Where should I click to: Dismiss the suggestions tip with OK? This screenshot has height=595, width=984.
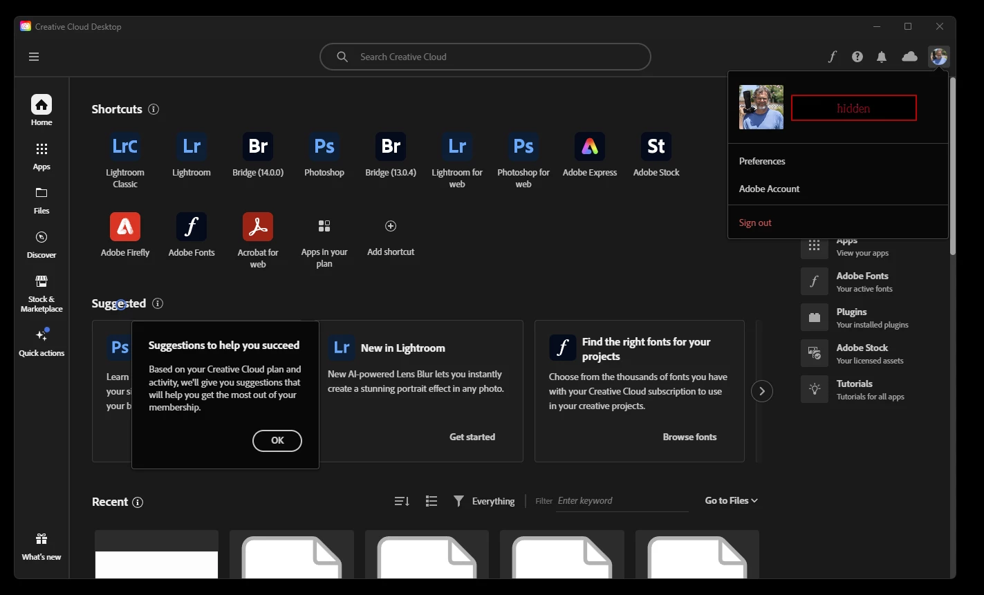[x=277, y=440]
